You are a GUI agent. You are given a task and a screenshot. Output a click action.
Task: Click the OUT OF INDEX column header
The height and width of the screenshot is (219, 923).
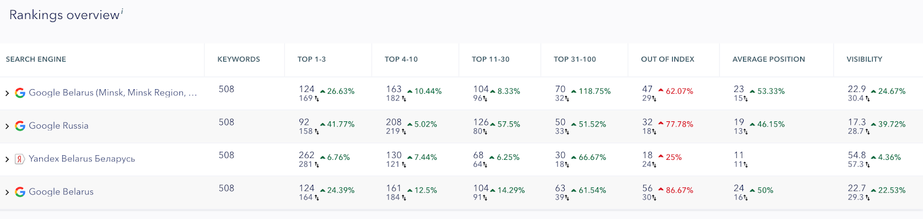coord(667,59)
